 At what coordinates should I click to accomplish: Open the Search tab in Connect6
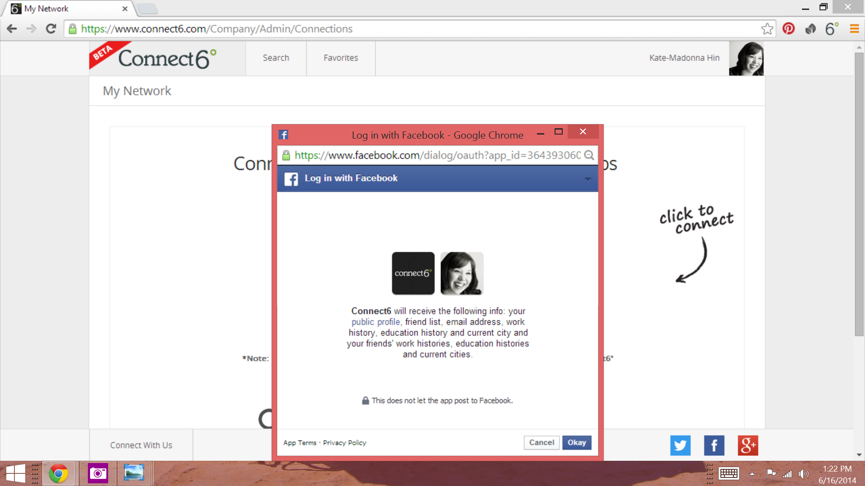[x=276, y=58]
